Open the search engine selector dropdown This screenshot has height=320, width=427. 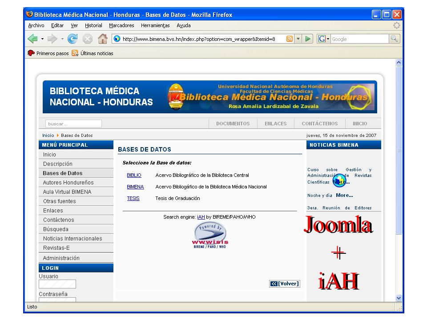click(x=328, y=39)
